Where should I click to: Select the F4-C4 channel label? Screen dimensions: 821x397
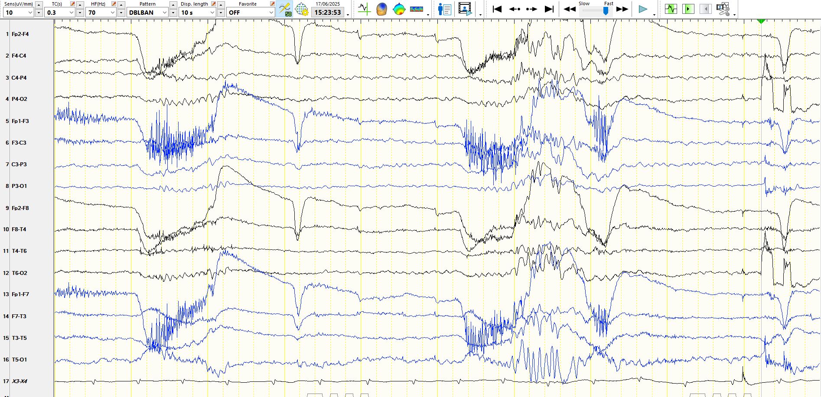click(x=19, y=55)
